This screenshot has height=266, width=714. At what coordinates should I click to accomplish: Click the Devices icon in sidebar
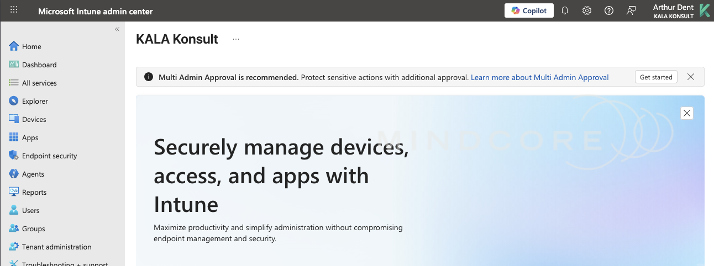click(14, 119)
